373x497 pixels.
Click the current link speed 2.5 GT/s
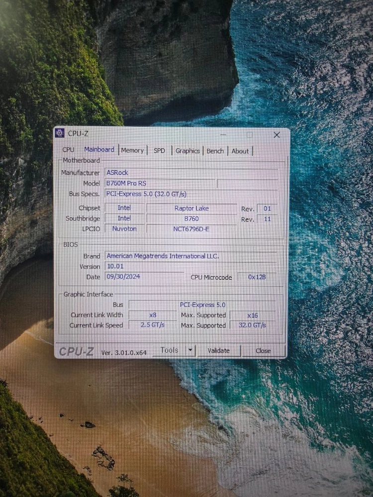tap(153, 325)
